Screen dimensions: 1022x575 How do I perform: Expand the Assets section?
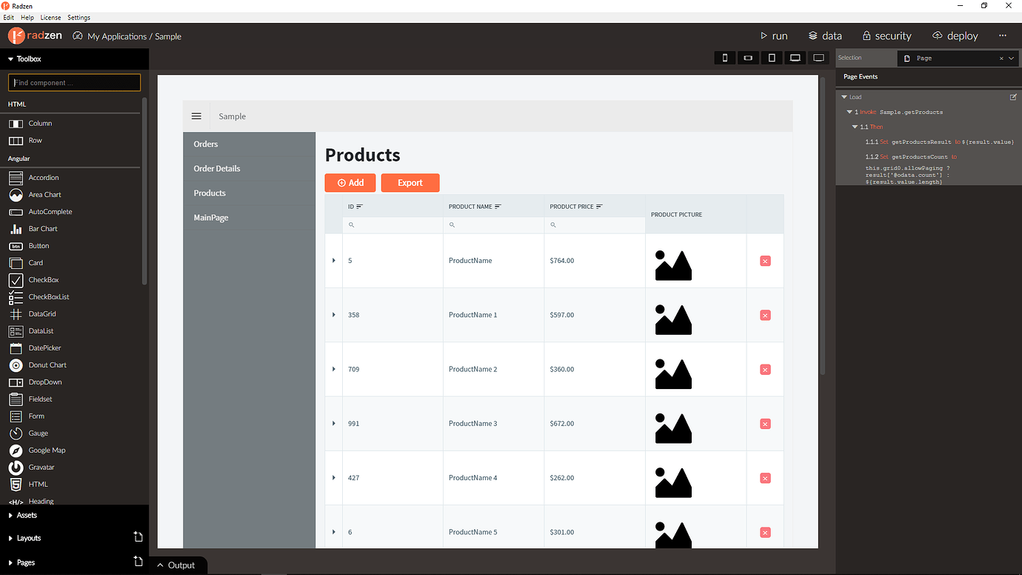click(10, 515)
